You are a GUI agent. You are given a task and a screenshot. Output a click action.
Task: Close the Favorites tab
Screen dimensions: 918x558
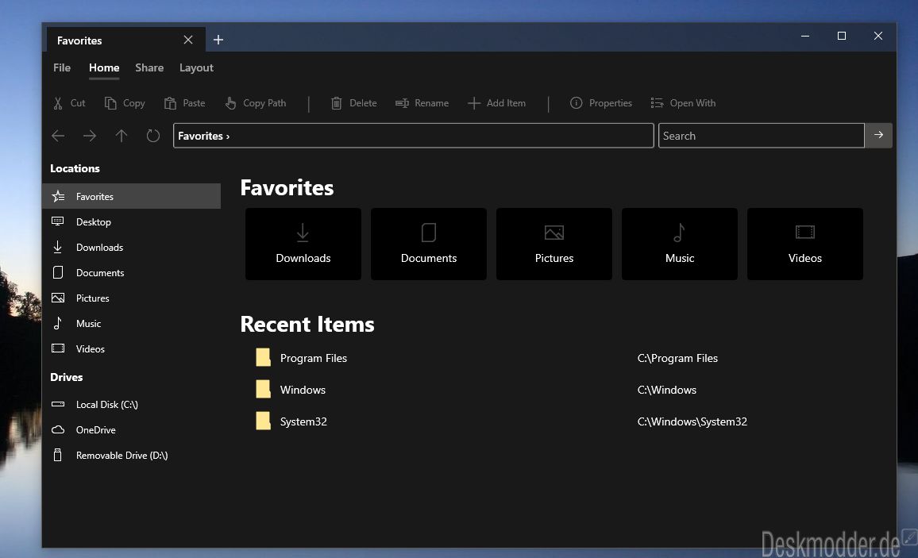[x=188, y=40]
